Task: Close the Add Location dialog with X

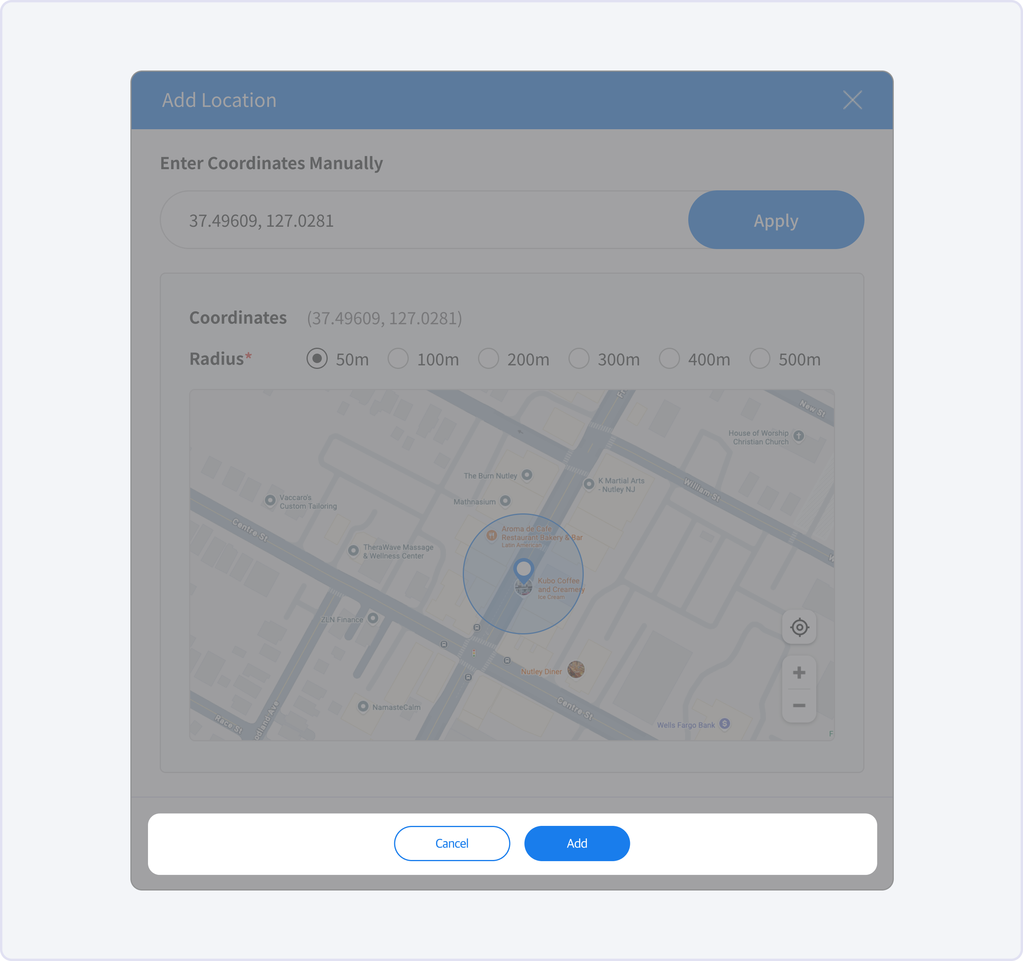Action: pos(852,100)
